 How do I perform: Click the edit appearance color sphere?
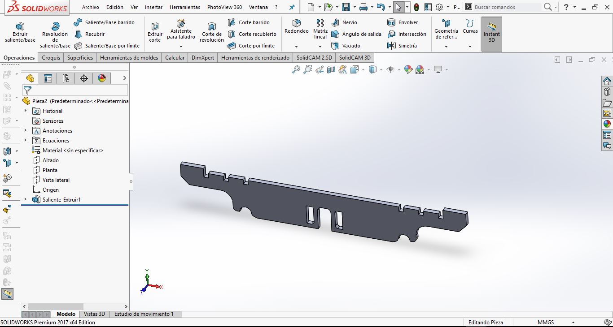tap(408, 69)
